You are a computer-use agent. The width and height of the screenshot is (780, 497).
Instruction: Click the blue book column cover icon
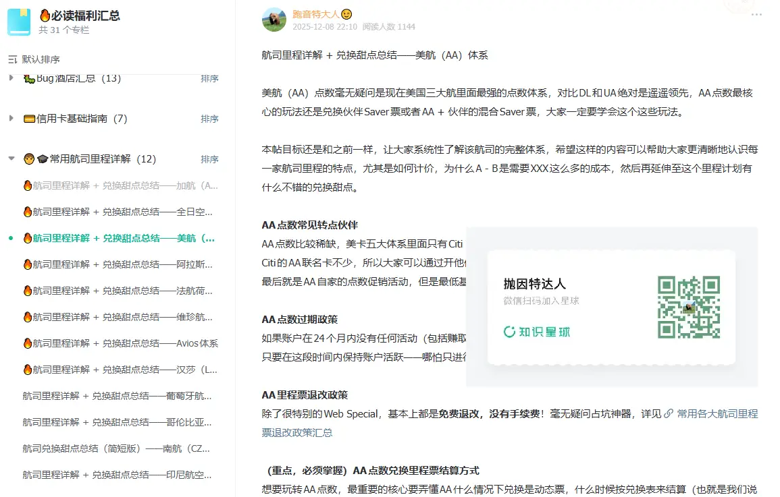click(19, 21)
